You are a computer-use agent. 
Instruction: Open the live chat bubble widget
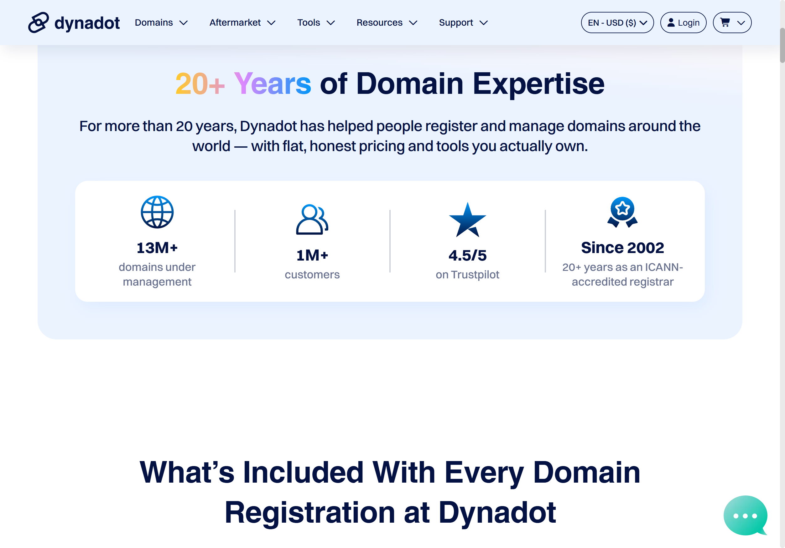click(745, 515)
